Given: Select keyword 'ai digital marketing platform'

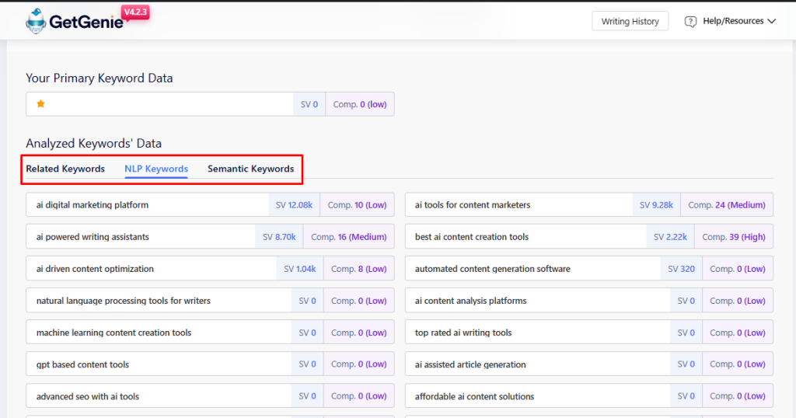Looking at the screenshot, I should coord(93,205).
